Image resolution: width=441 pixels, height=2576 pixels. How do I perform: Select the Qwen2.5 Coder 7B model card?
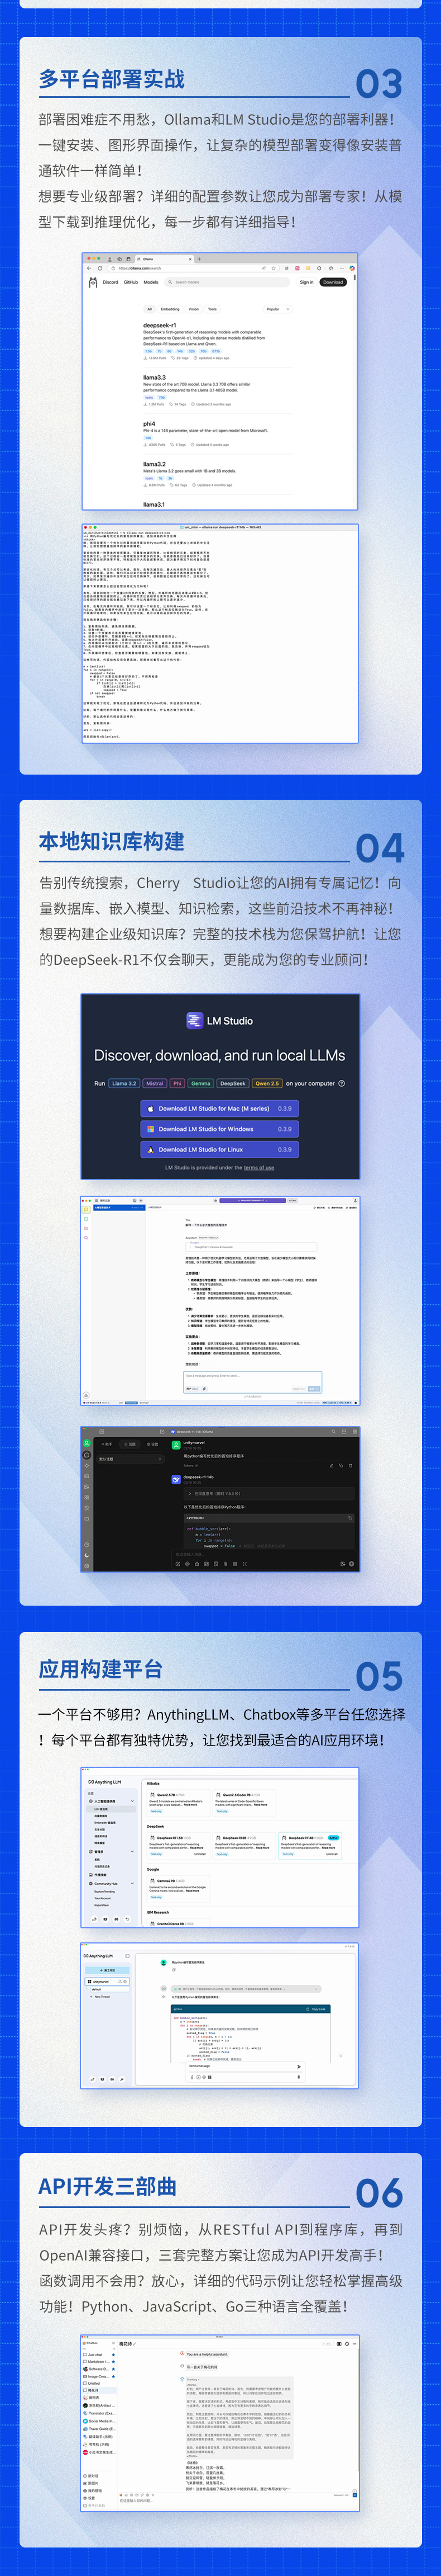pos(243,1802)
